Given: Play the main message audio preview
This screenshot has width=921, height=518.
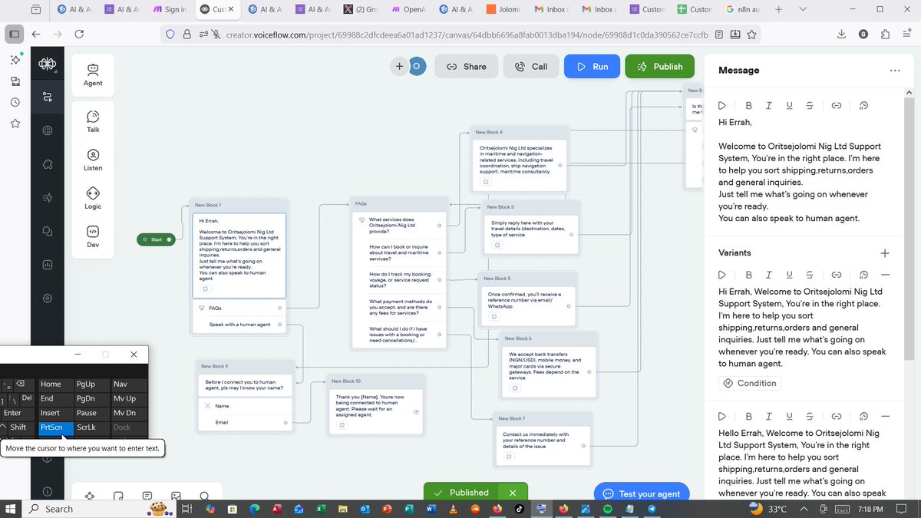Looking at the screenshot, I should click(x=722, y=105).
